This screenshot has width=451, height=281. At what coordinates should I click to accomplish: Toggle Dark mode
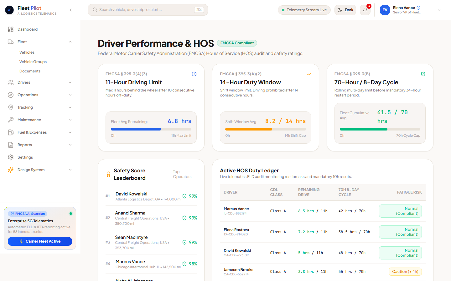[x=345, y=10]
